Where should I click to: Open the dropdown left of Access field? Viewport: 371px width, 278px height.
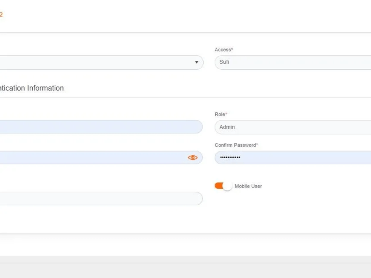[x=102, y=62]
